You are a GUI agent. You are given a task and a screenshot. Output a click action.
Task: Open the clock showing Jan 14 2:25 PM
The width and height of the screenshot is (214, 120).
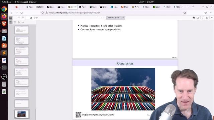click(147, 2)
